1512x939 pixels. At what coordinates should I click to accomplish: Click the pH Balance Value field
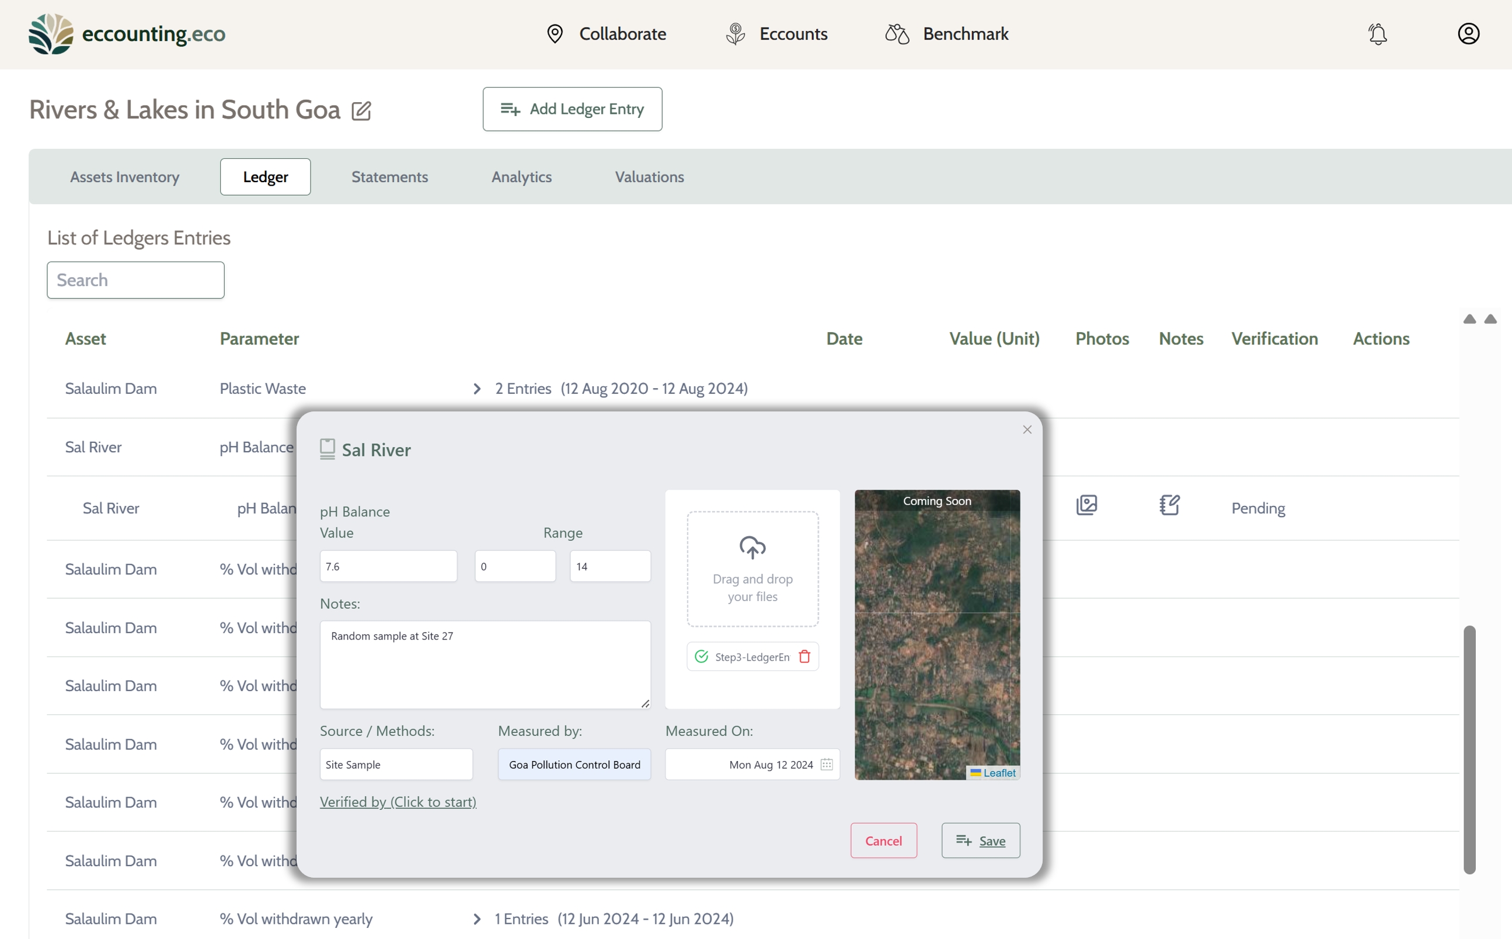(x=388, y=567)
